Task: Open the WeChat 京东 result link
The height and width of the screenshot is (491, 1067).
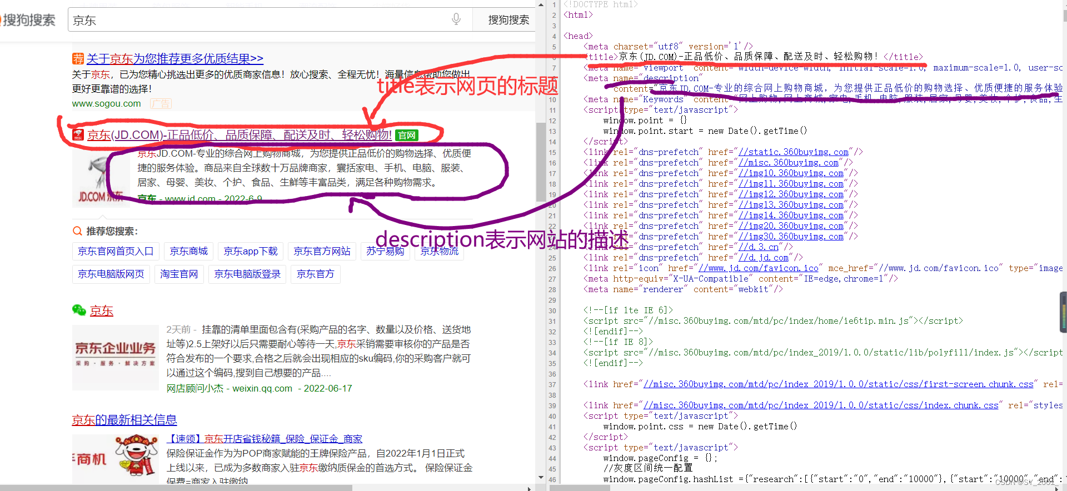Action: pos(102,311)
